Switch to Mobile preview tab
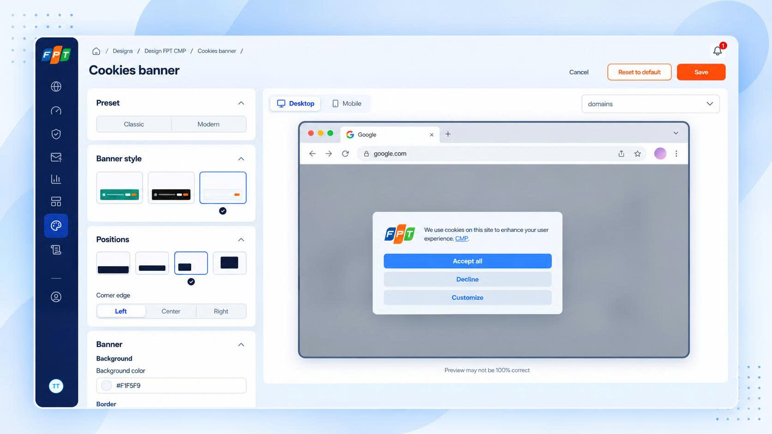The image size is (772, 434). pos(347,103)
